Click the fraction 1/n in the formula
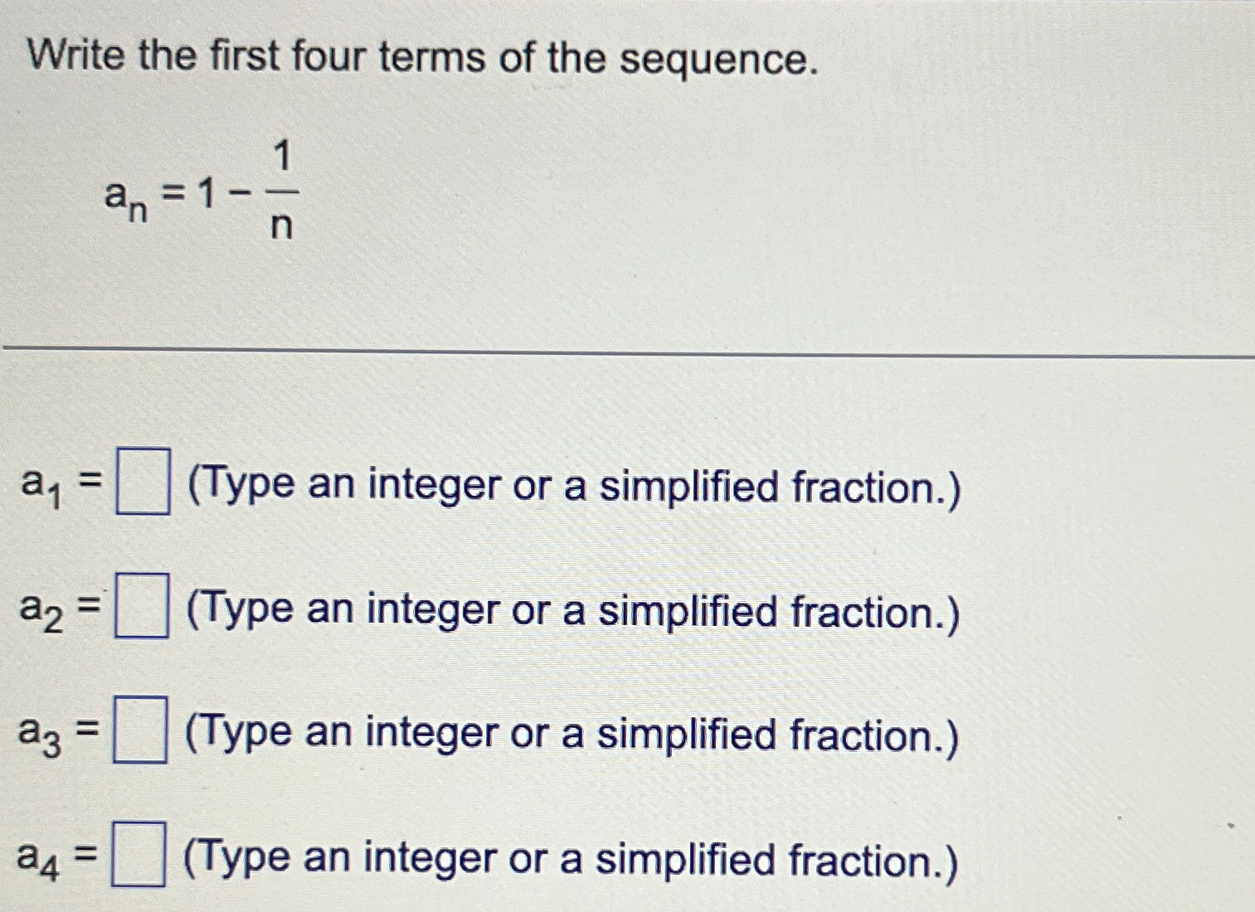The image size is (1255, 912). (282, 191)
